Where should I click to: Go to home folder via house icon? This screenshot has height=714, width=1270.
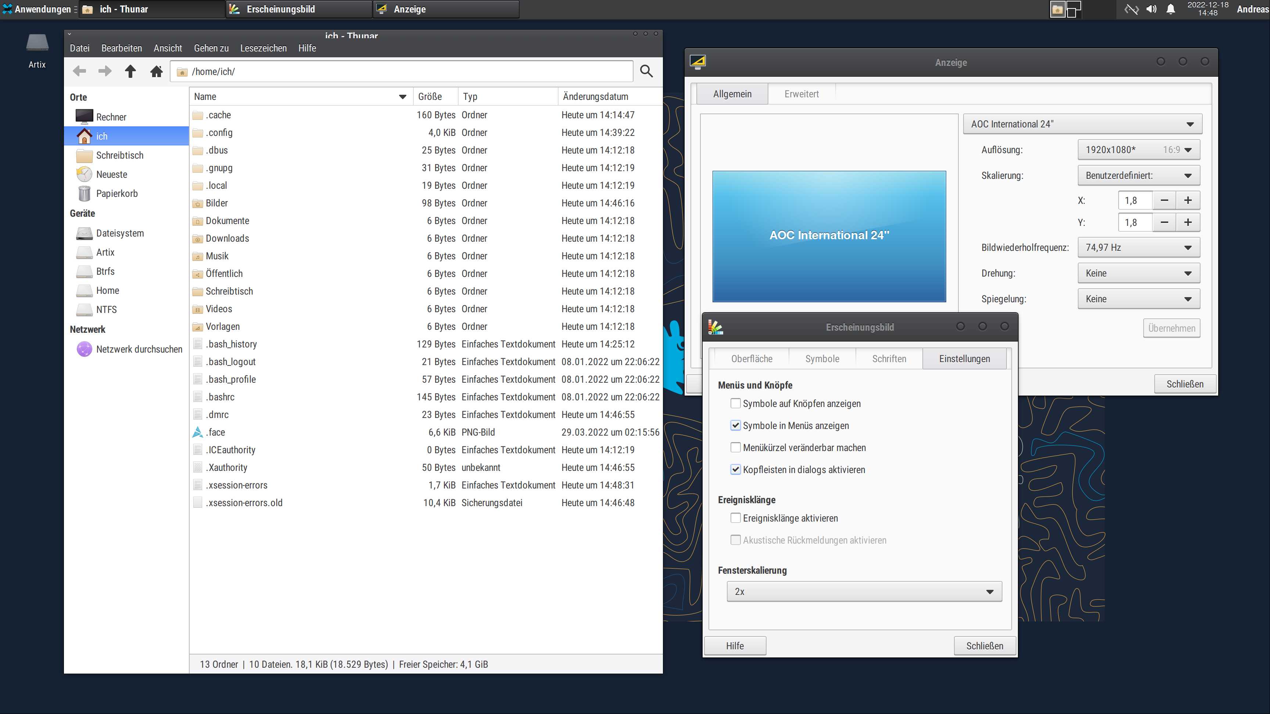pos(156,72)
